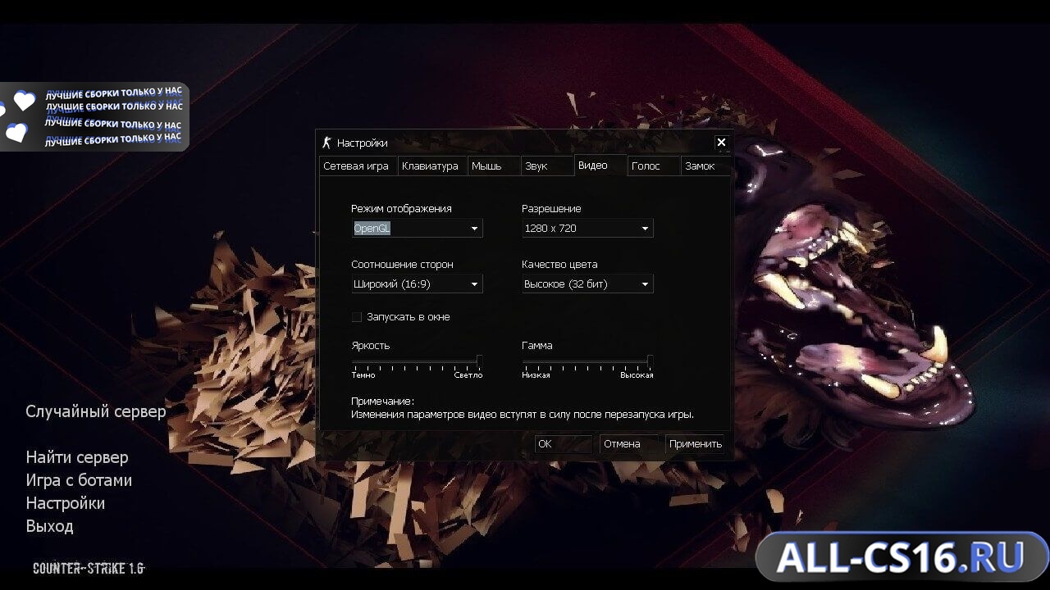Open the Клавиатура tab
This screenshot has width=1050, height=590.
click(x=431, y=166)
